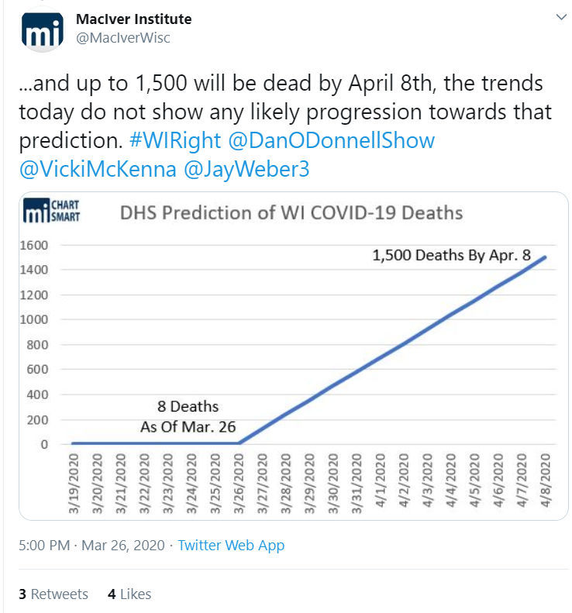This screenshot has width=572, height=613.
Task: View the 3 Retweets list
Action: click(53, 594)
